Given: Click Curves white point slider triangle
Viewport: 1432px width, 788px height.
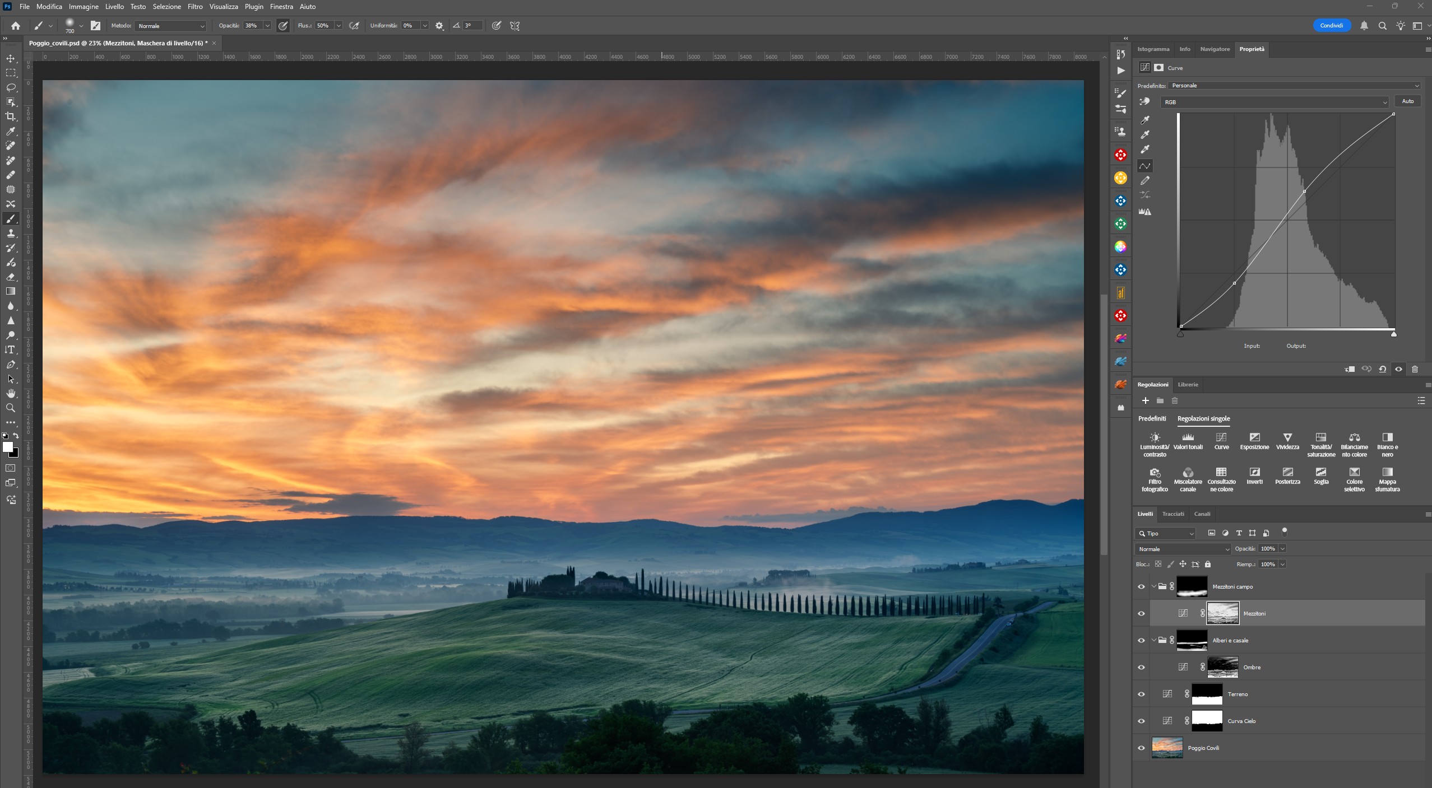Looking at the screenshot, I should point(1394,334).
